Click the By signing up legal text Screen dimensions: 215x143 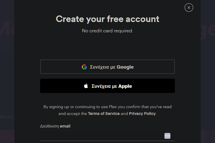107,110
